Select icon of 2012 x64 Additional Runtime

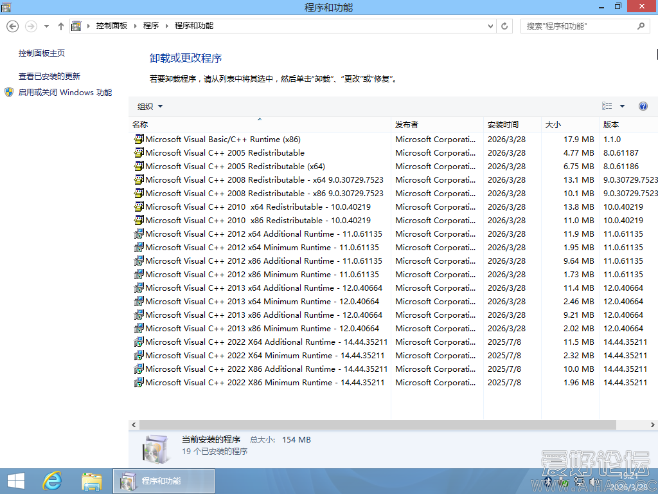point(139,233)
